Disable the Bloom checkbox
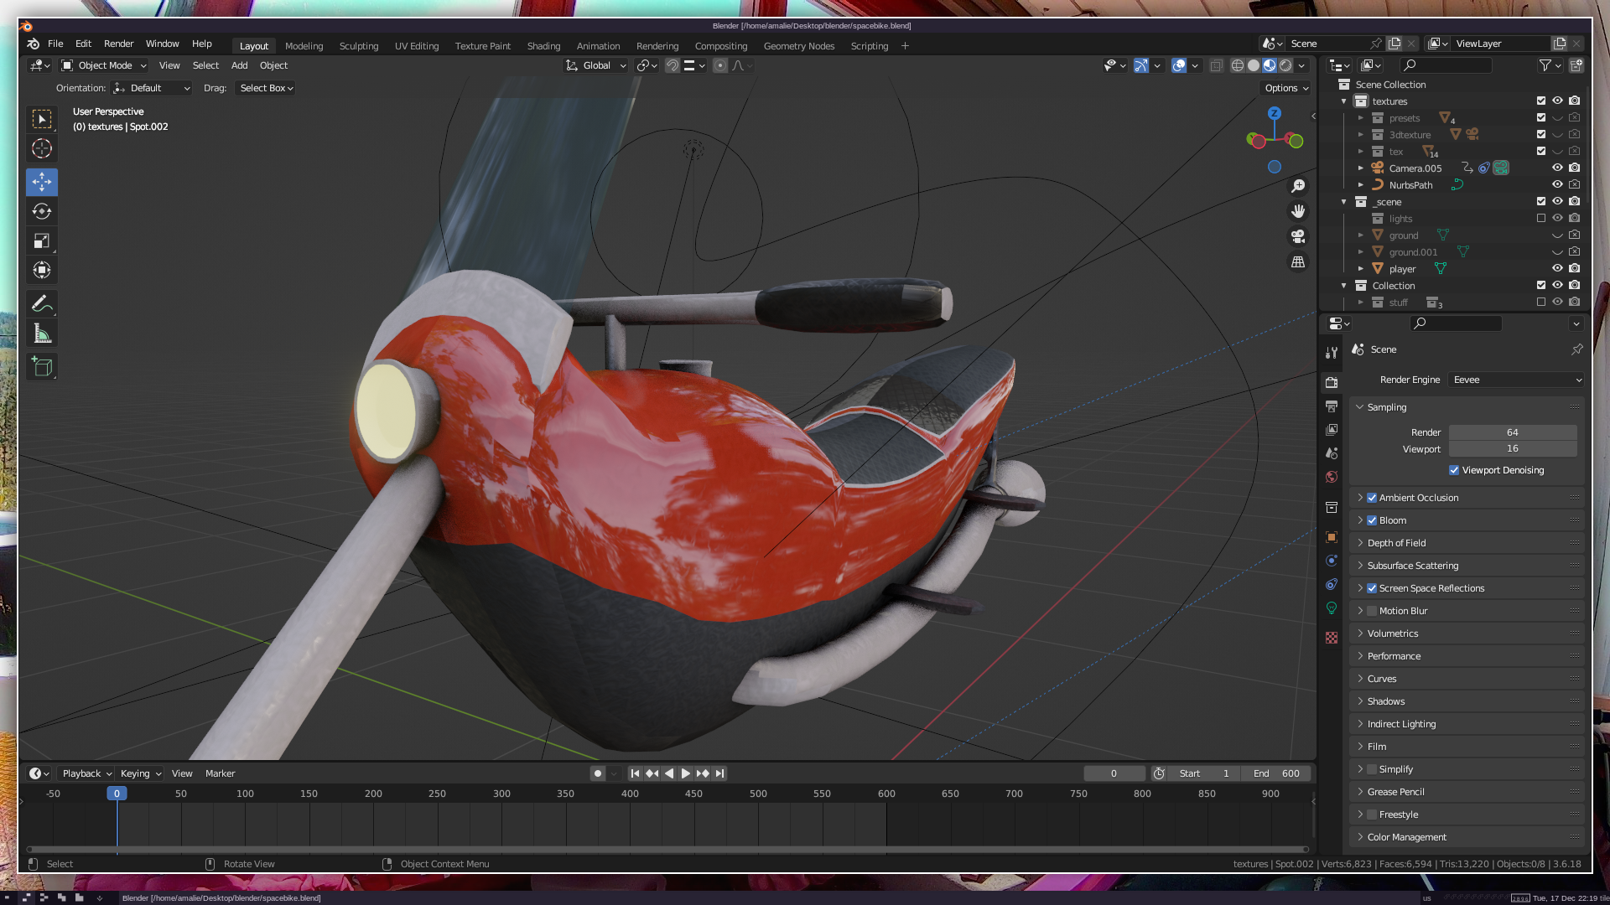1610x905 pixels. click(1372, 520)
